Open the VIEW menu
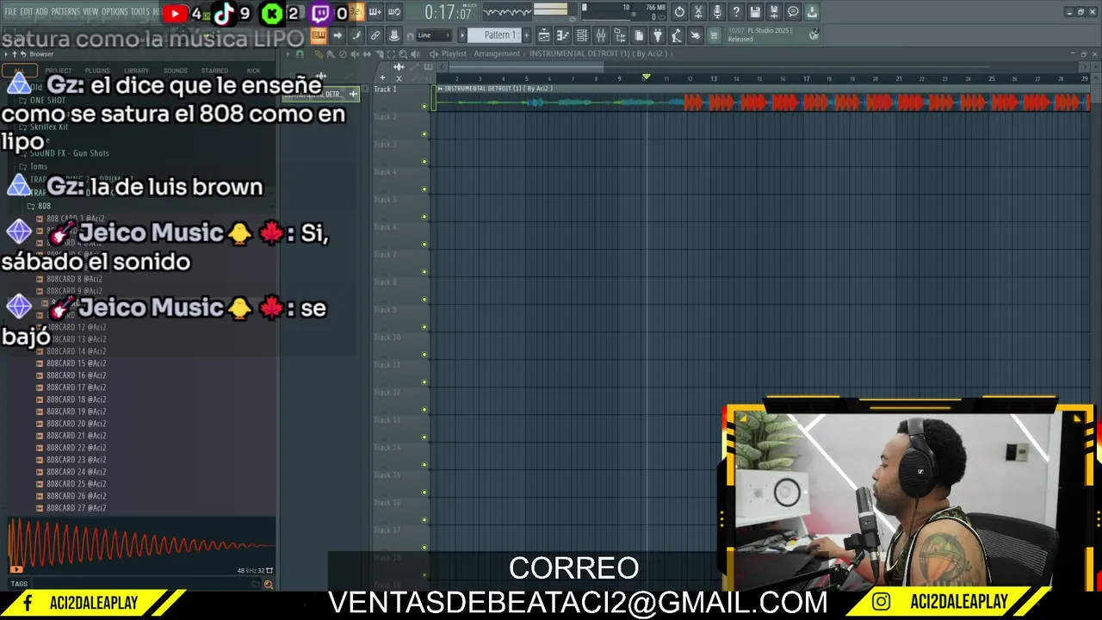The height and width of the screenshot is (620, 1102). (90, 12)
